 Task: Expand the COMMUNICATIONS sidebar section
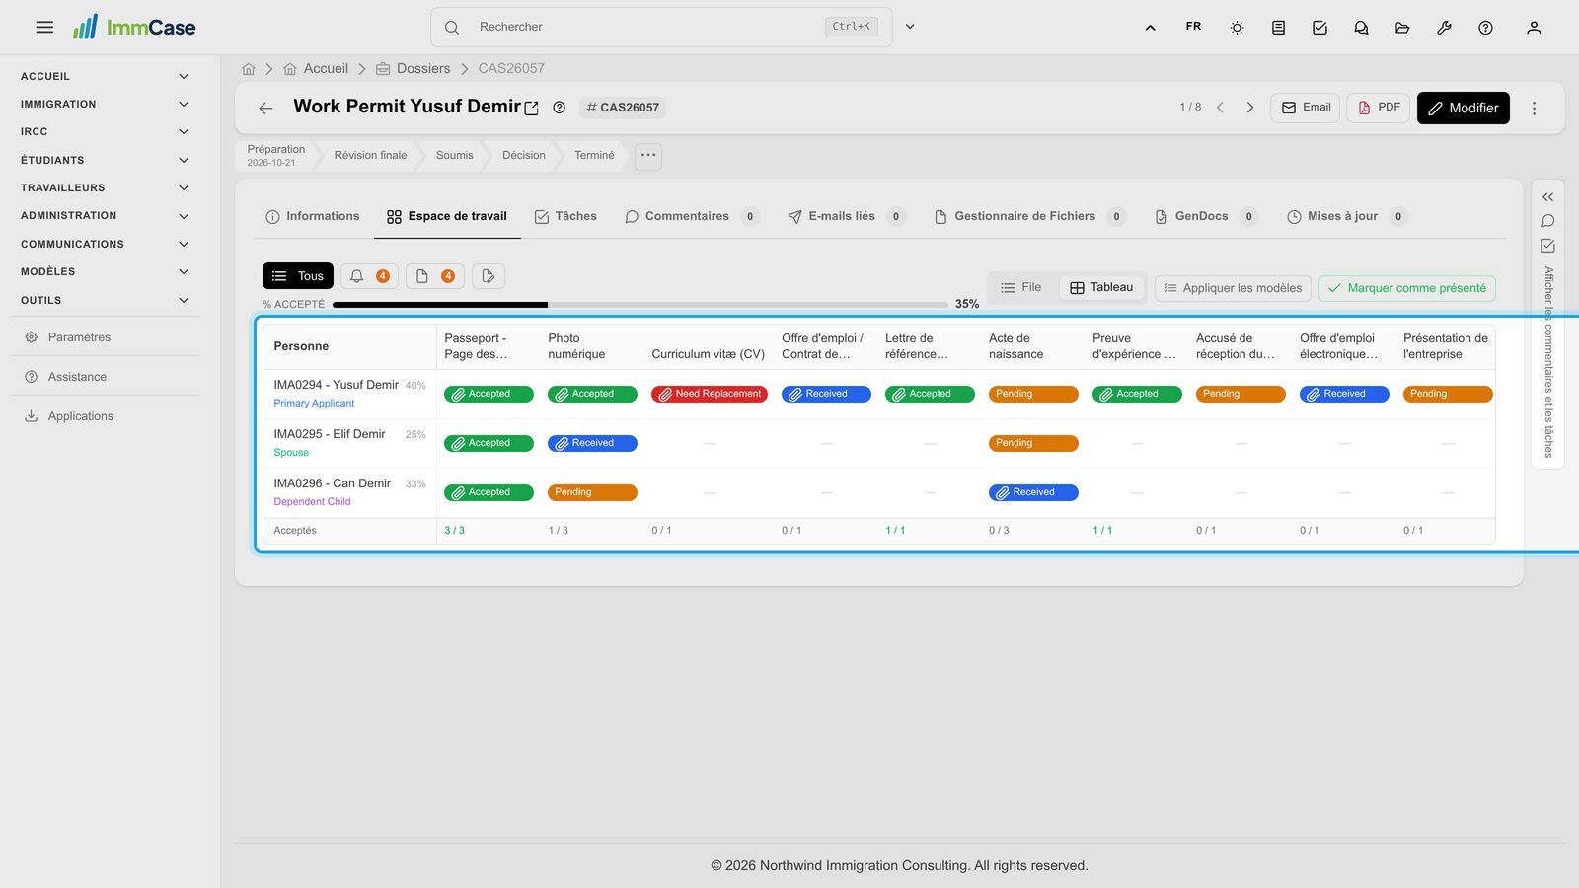[105, 245]
